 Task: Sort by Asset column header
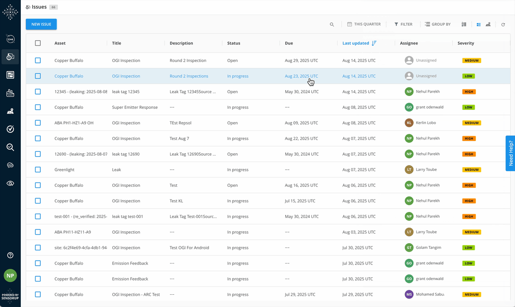(x=60, y=43)
